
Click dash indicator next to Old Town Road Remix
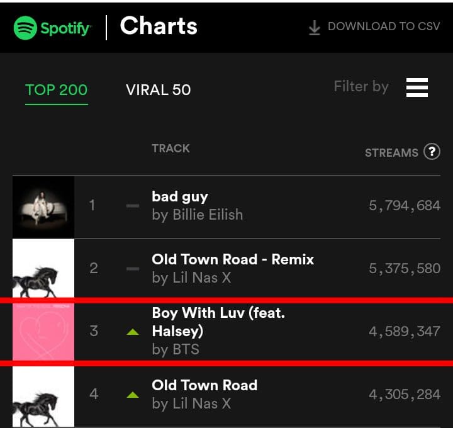tap(132, 269)
